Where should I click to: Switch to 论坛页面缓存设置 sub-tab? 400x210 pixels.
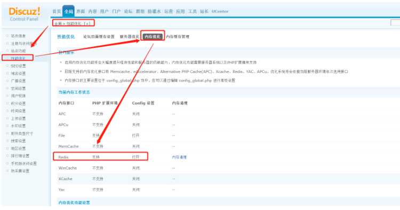point(99,37)
